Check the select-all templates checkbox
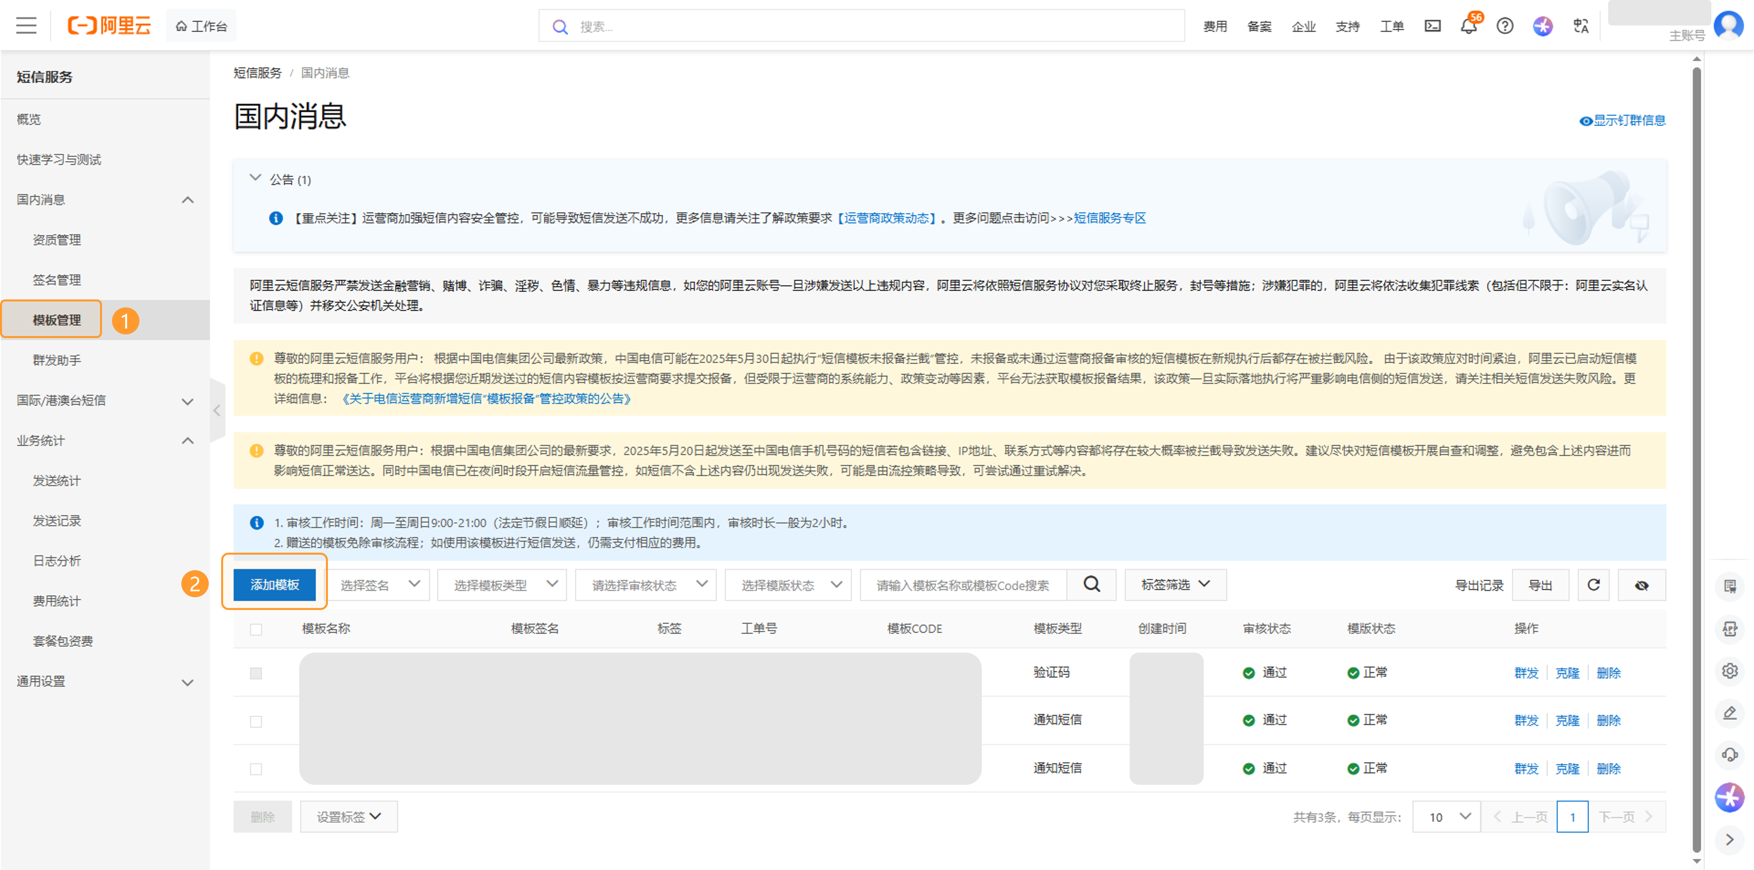The height and width of the screenshot is (870, 1754). pyautogui.click(x=256, y=629)
